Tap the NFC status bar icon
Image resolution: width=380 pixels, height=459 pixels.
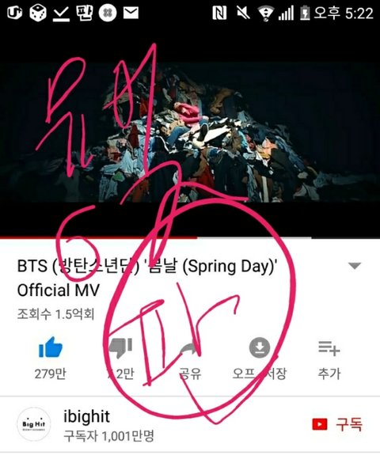[219, 13]
